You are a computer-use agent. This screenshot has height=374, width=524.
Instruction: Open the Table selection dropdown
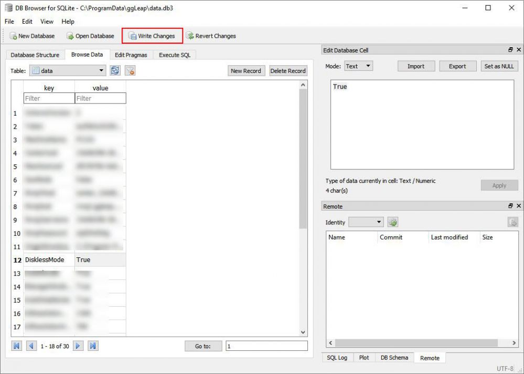click(68, 70)
